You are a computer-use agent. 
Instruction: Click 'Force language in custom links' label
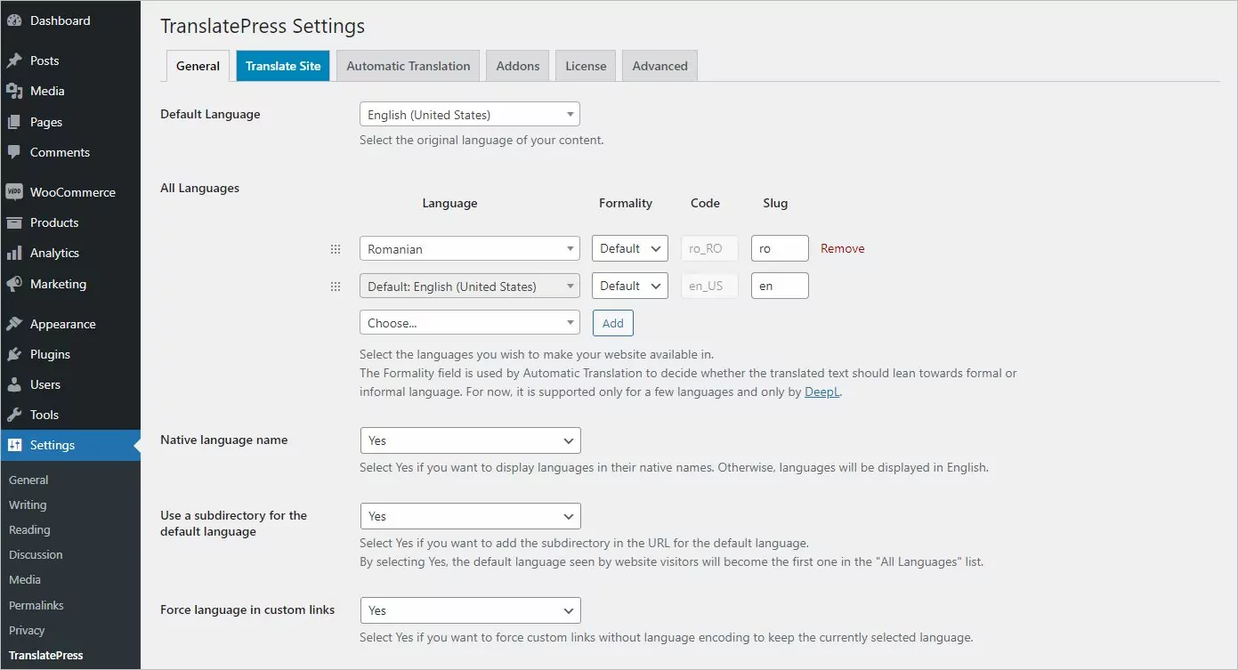[x=247, y=609]
